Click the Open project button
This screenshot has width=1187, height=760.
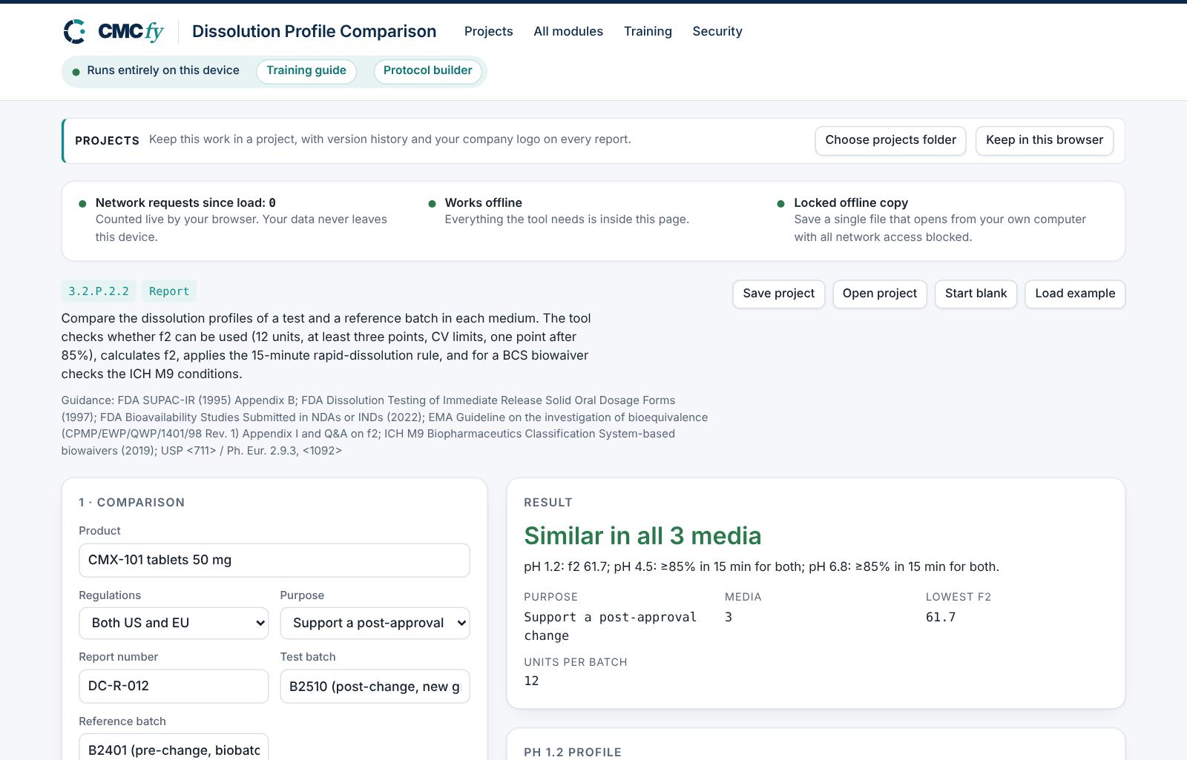click(x=880, y=294)
